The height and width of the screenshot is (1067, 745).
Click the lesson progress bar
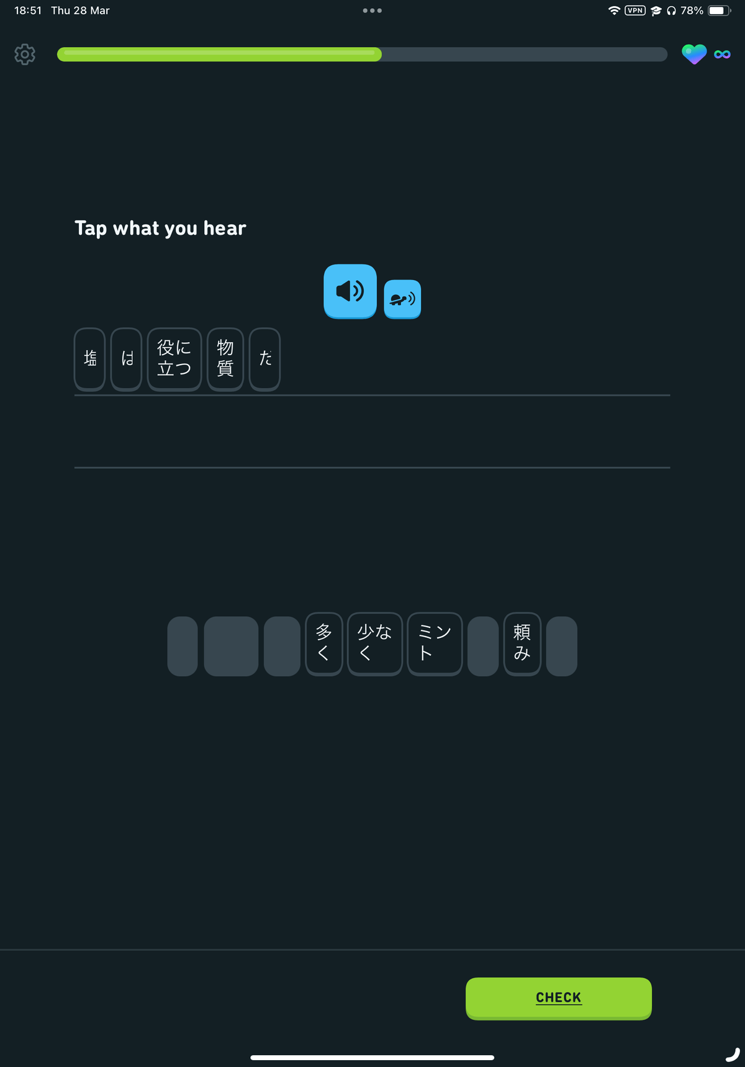pyautogui.click(x=362, y=54)
